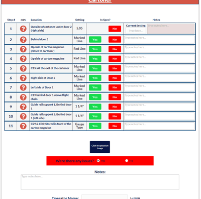Focus the step 4 notes field
Screen dimensions: 201x199
(159, 59)
